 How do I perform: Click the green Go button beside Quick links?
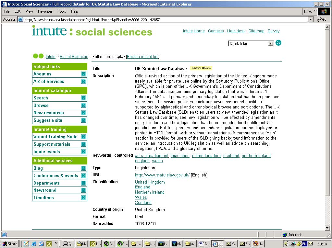coord(278,43)
